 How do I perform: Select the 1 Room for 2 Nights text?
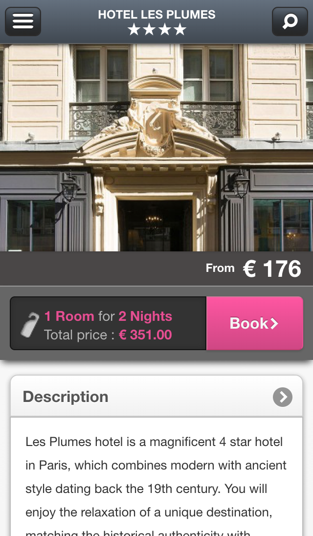click(x=108, y=316)
